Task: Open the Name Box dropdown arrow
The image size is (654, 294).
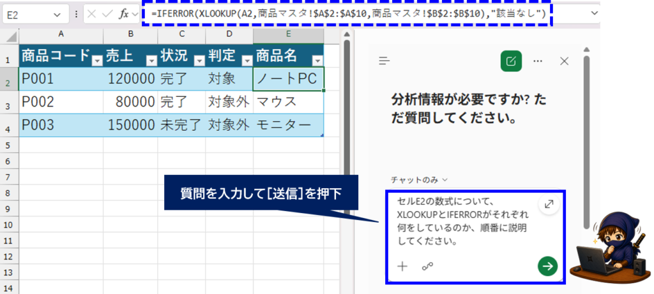Action: coord(57,15)
